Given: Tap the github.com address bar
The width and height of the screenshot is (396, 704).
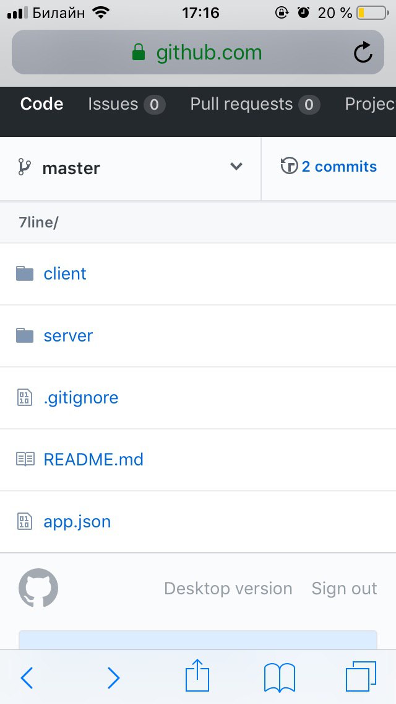Looking at the screenshot, I should click(198, 52).
